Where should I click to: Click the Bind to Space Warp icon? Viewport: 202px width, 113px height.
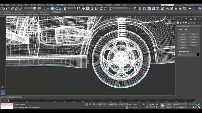21,8
